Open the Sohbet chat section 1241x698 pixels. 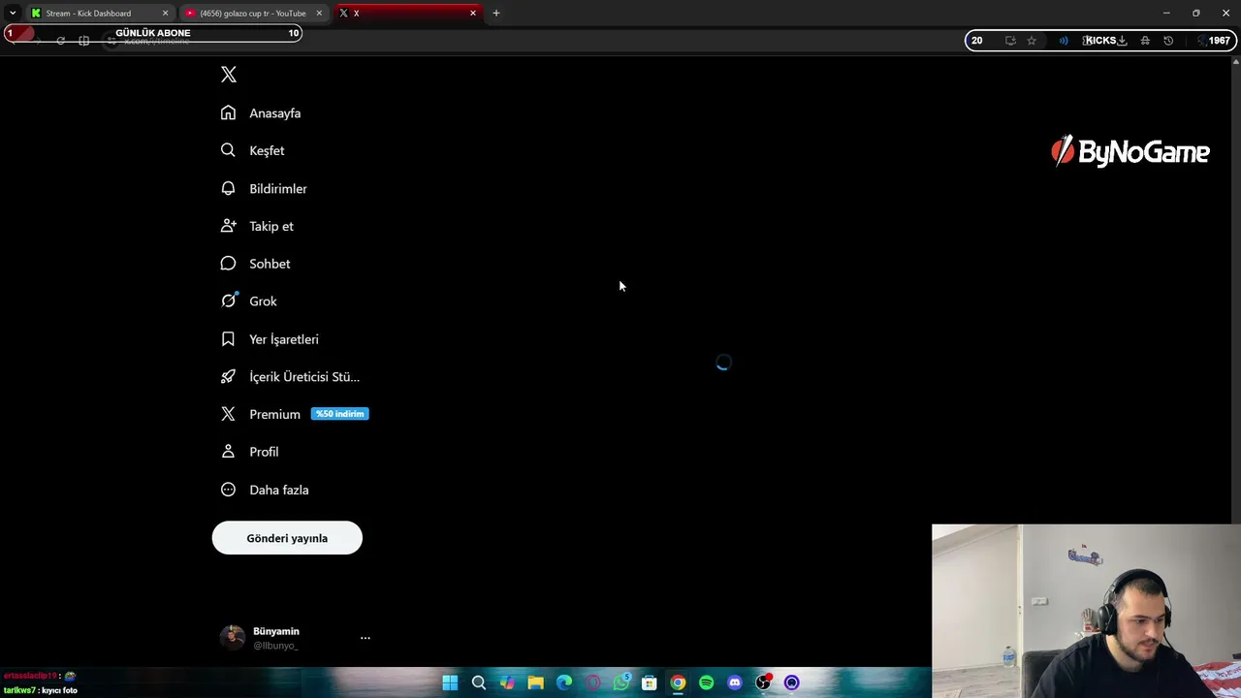point(256,264)
